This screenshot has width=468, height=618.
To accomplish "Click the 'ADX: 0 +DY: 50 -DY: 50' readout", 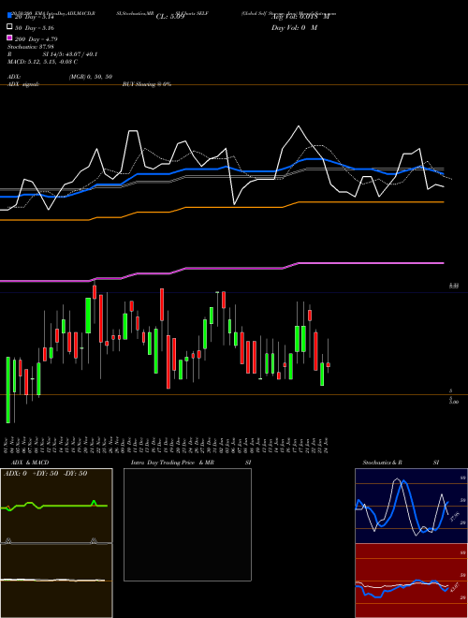I will [x=45, y=474].
